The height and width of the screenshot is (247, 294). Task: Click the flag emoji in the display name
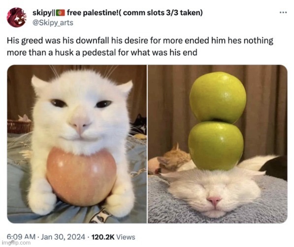(61, 13)
